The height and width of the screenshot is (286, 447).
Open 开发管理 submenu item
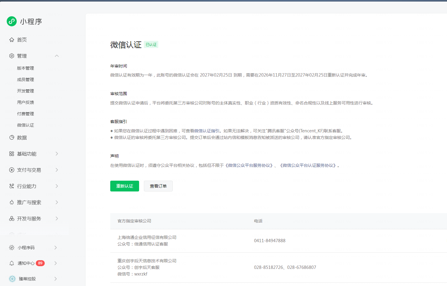(x=26, y=91)
